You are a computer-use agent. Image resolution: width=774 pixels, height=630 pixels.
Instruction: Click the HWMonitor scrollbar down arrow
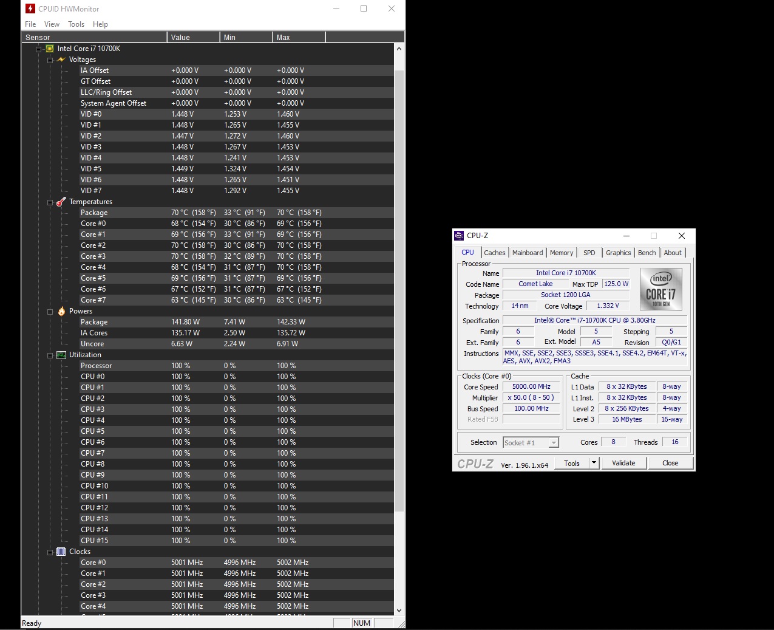coord(399,611)
